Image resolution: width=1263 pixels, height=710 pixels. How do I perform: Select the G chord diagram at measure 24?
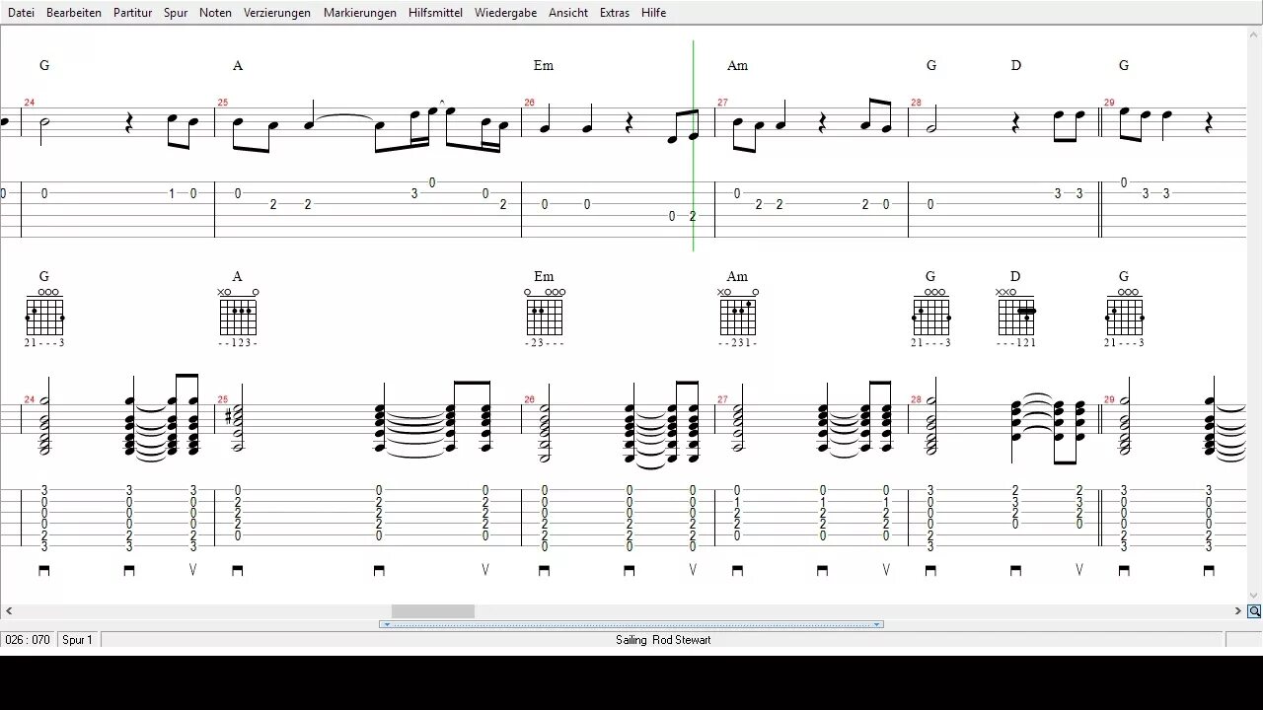pyautogui.click(x=44, y=314)
